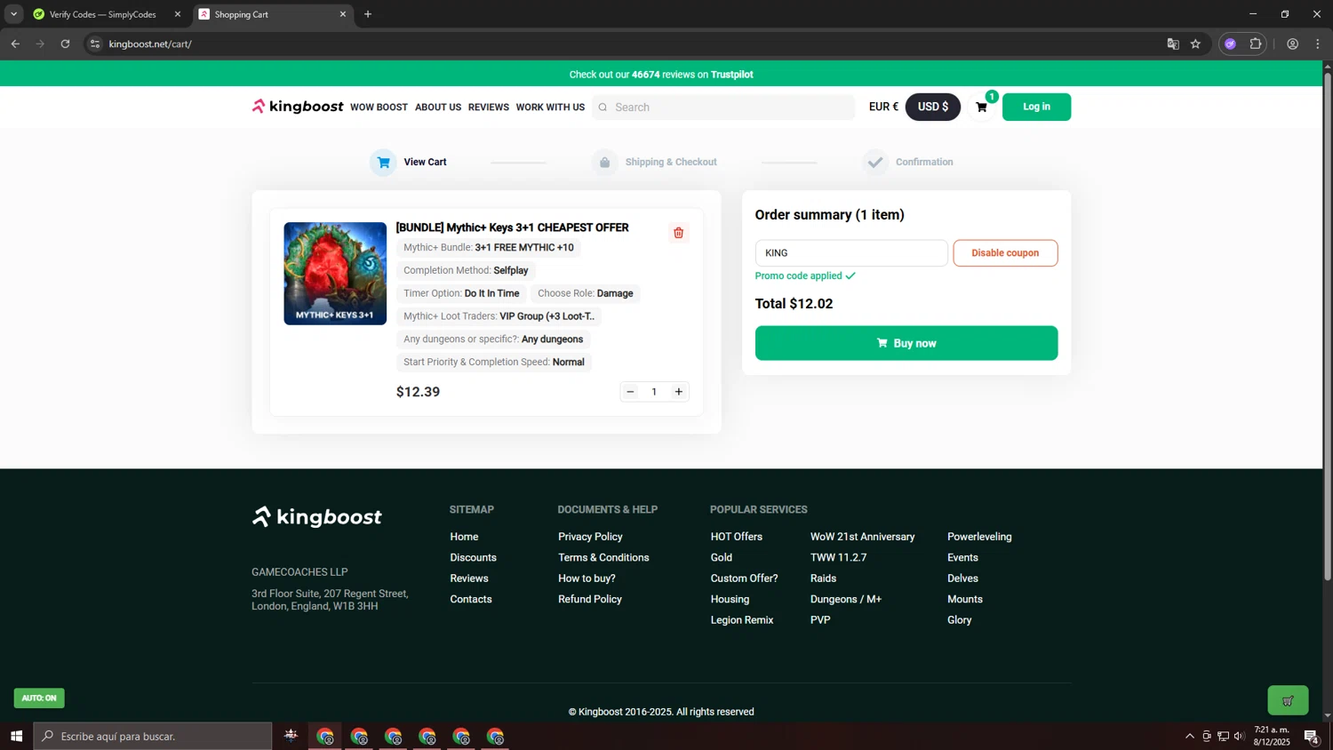Open the browser extensions puzzle icon
The height and width of the screenshot is (750, 1333).
click(x=1255, y=44)
